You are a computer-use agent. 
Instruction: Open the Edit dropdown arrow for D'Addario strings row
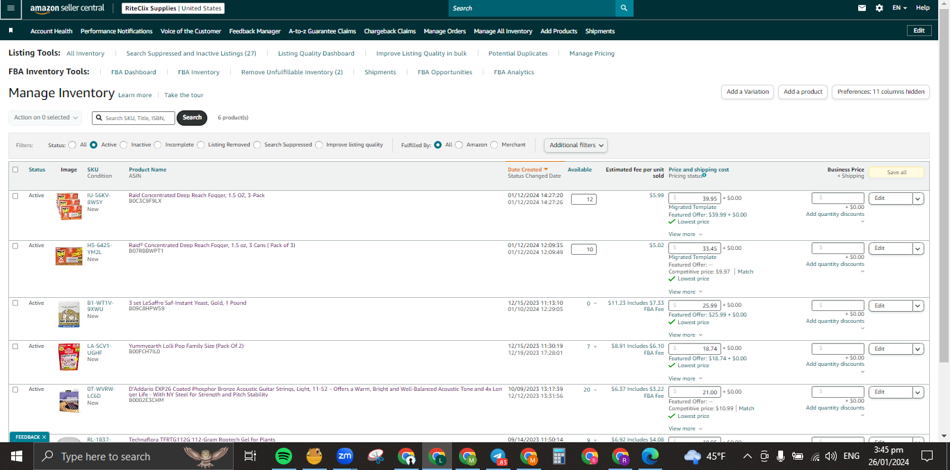coord(918,392)
